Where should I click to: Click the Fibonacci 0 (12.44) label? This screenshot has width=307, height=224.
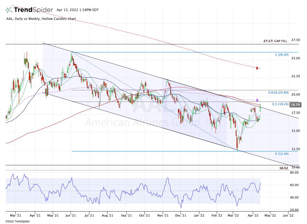point(282,154)
